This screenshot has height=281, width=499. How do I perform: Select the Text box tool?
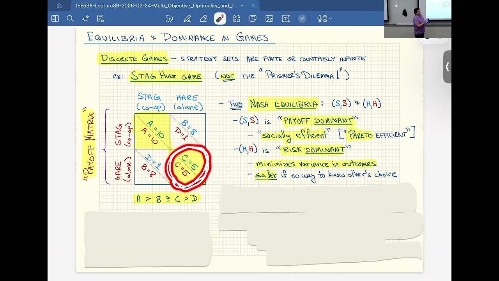point(286,18)
